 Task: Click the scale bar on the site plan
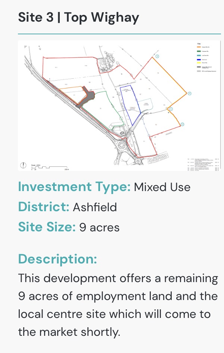[50, 167]
